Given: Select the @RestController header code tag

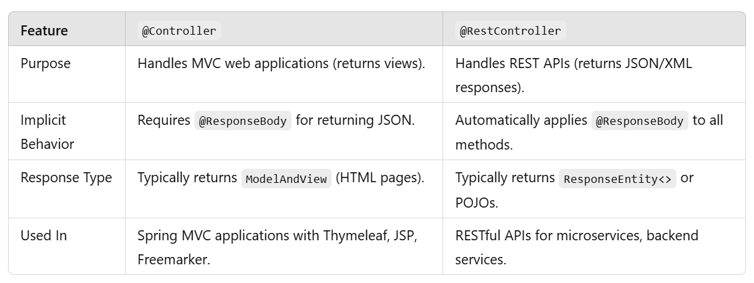Looking at the screenshot, I should pyautogui.click(x=510, y=31).
